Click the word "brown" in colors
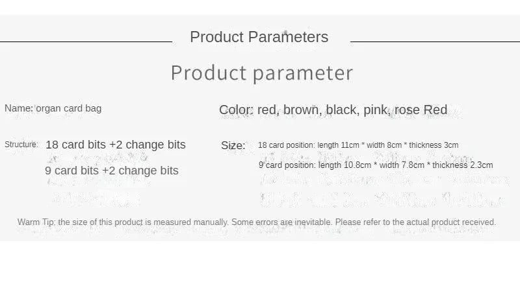Image resolution: width=520 pixels, height=284 pixels. 300,110
